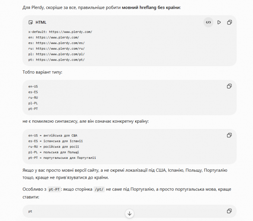
Task: Click the HTML language label
Action: coord(41,22)
